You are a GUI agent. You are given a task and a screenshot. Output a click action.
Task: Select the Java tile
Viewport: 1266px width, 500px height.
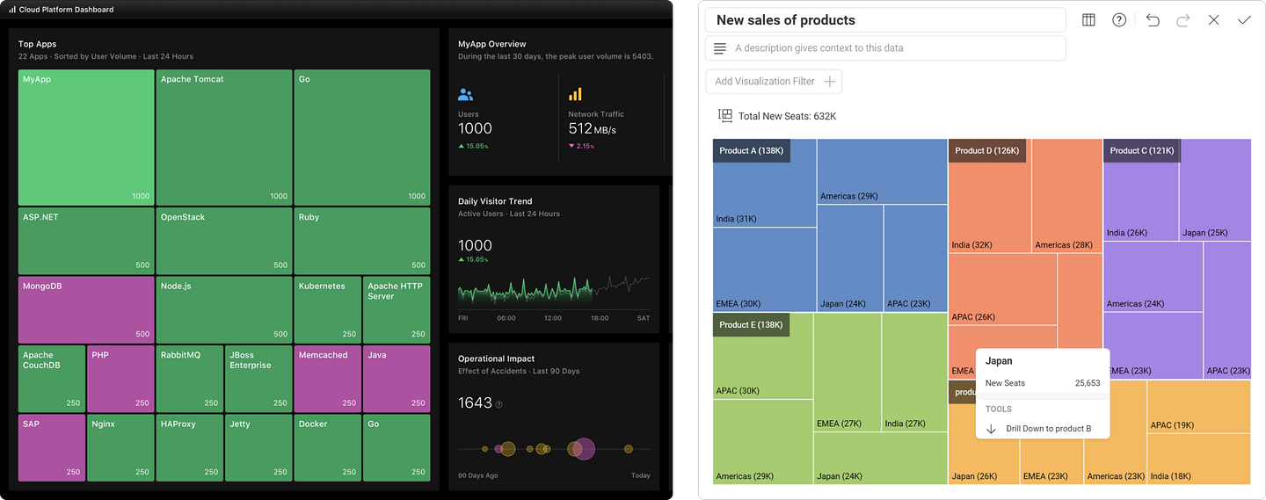pyautogui.click(x=397, y=379)
